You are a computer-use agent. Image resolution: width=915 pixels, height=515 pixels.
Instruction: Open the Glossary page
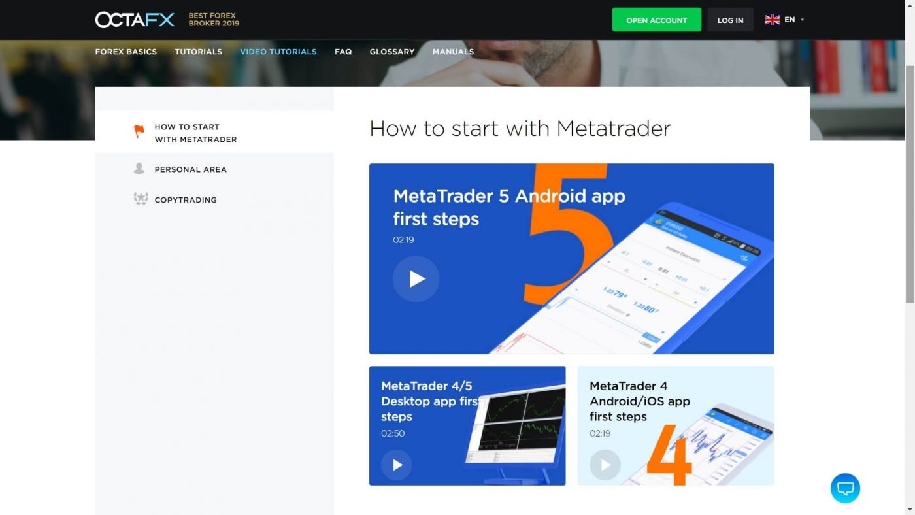point(392,52)
